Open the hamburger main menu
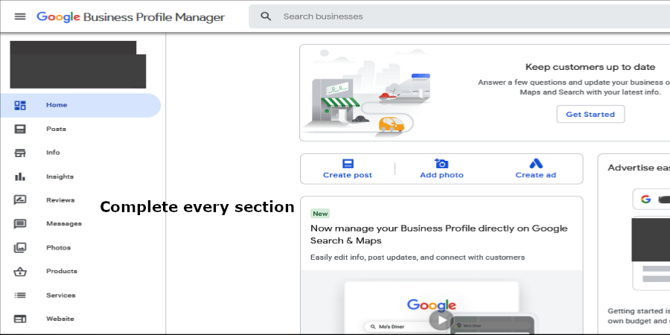Image resolution: width=670 pixels, height=335 pixels. coord(20,16)
